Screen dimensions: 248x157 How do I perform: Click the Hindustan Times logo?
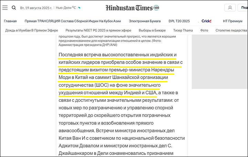point(132,8)
